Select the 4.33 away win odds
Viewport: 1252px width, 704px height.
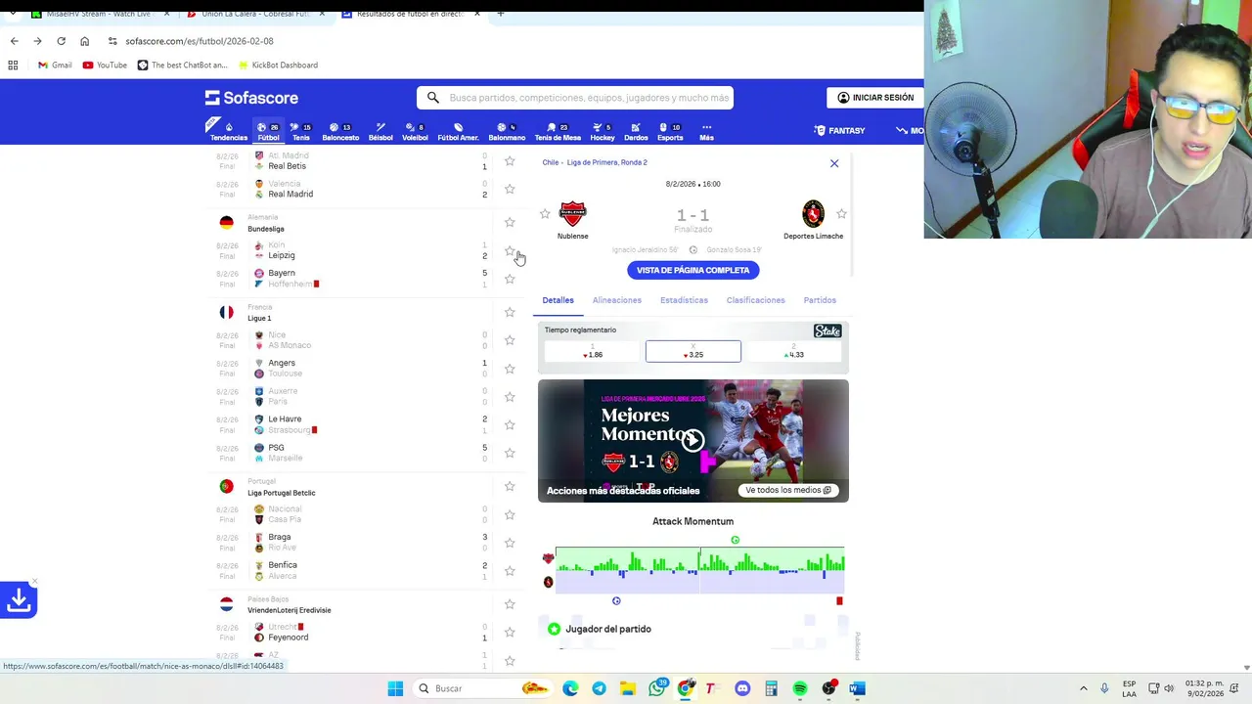(794, 351)
